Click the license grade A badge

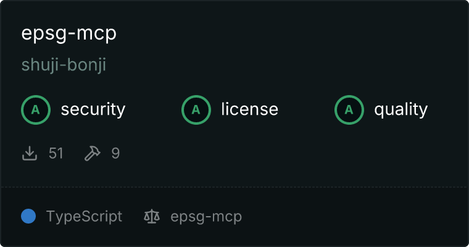click(x=196, y=110)
